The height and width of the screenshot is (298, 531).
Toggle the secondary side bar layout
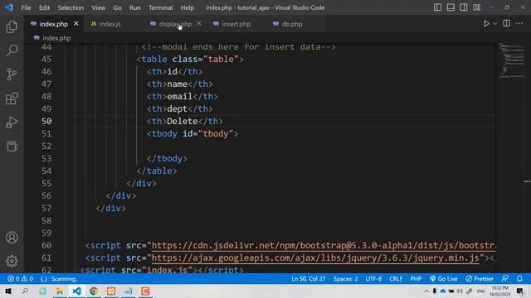click(463, 7)
